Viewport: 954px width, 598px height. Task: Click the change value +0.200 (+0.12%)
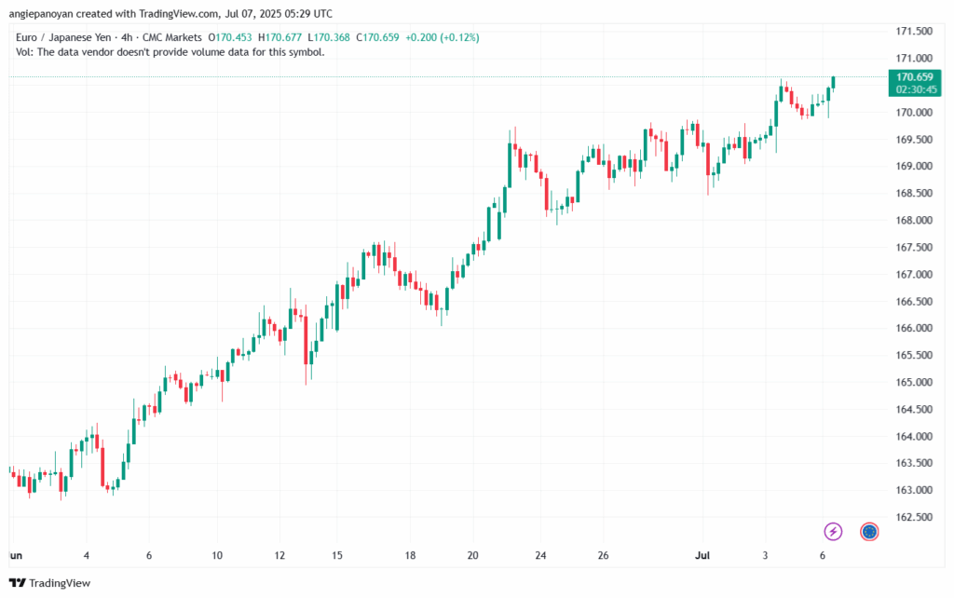pos(443,37)
